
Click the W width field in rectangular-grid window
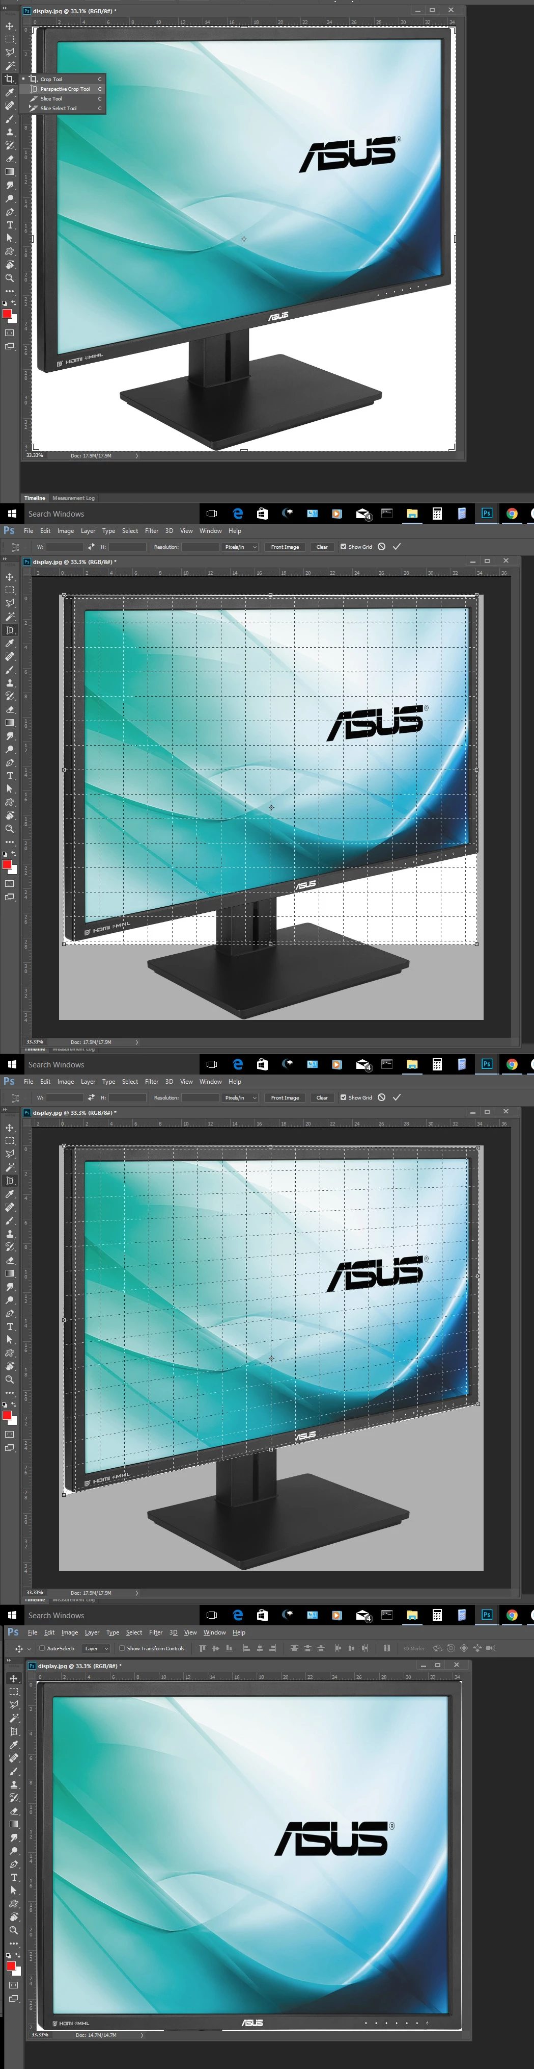click(x=64, y=547)
